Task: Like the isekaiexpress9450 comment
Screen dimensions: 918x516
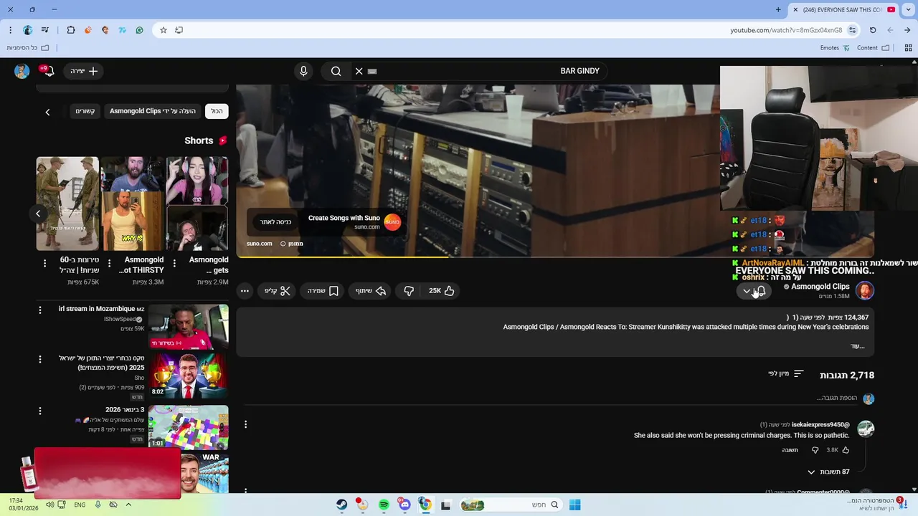Action: tap(846, 450)
